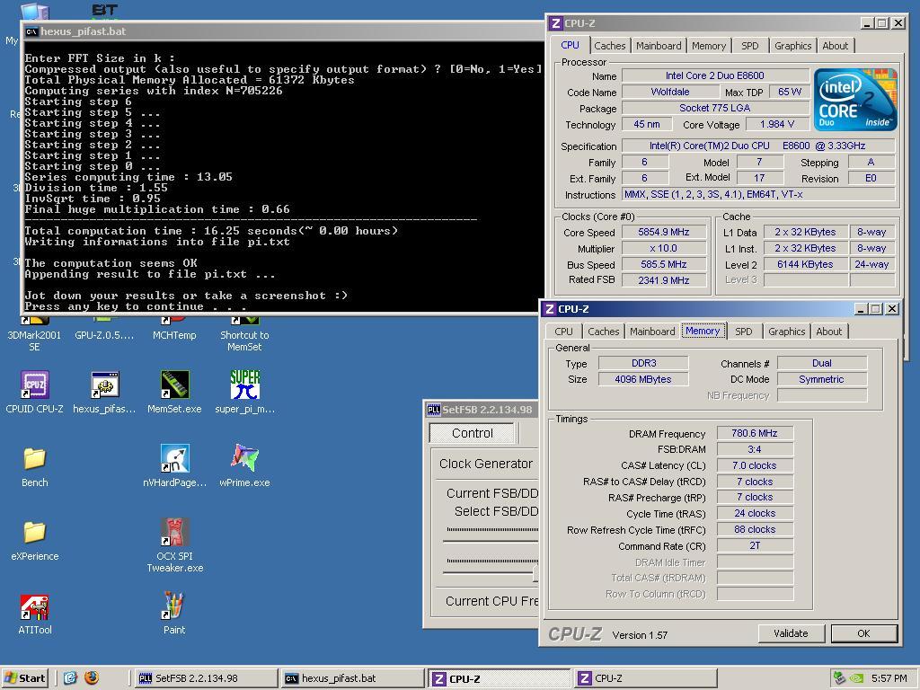Launch OCX SPI Tweaker.exe
920x690 pixels.
pos(174,544)
